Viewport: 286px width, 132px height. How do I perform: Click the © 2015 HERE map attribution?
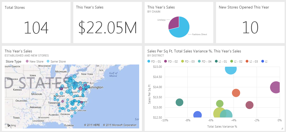tap(92, 125)
